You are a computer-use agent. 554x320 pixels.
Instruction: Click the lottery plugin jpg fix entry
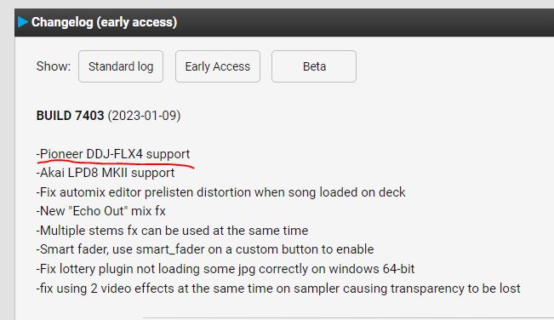click(x=226, y=269)
